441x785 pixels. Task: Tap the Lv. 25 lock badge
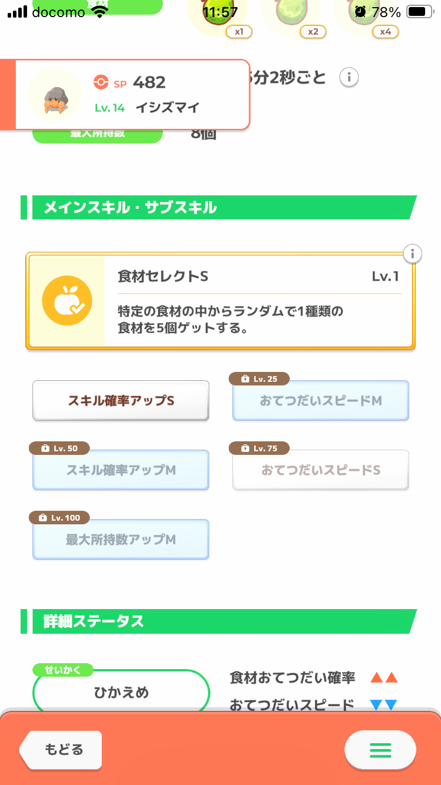pyautogui.click(x=259, y=379)
